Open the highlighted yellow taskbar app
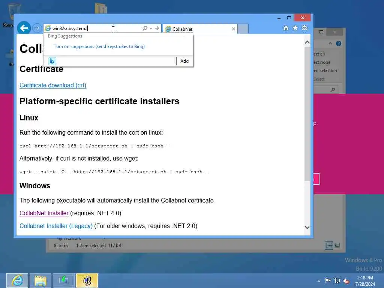Screen dimensions: 384x288 (87, 280)
